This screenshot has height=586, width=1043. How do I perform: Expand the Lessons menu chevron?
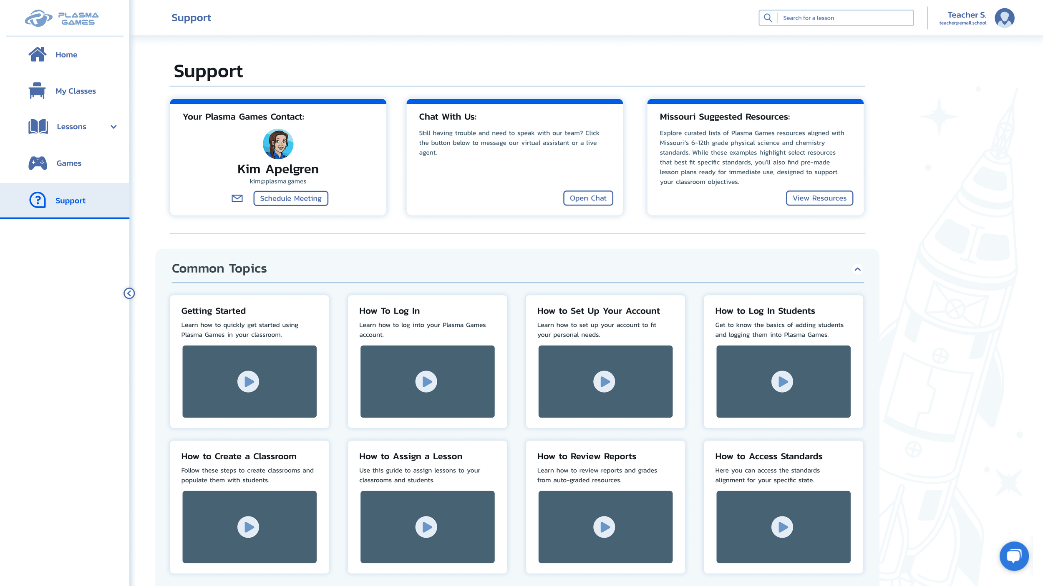coord(113,127)
